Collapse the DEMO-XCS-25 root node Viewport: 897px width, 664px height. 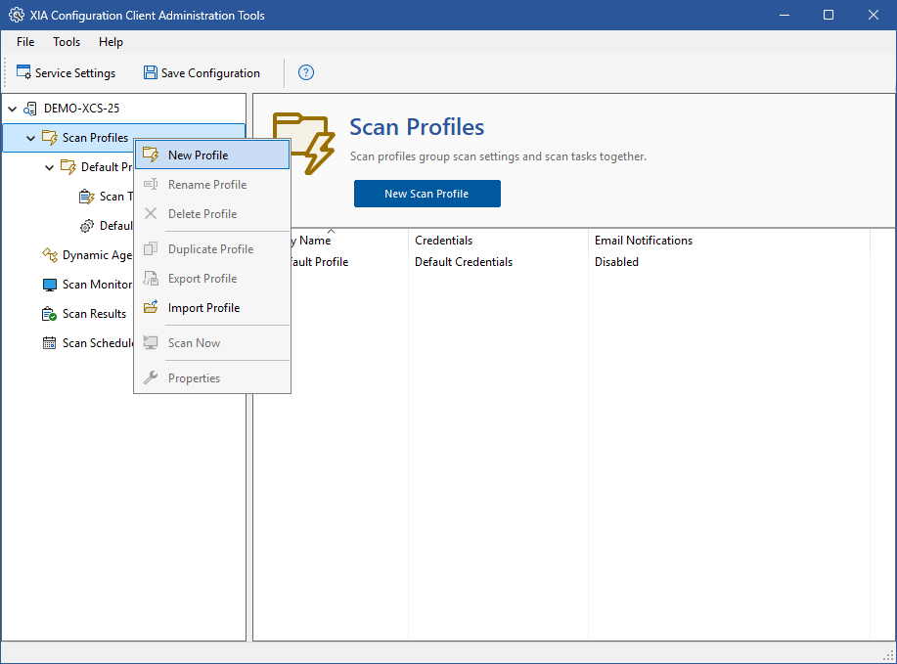[13, 109]
